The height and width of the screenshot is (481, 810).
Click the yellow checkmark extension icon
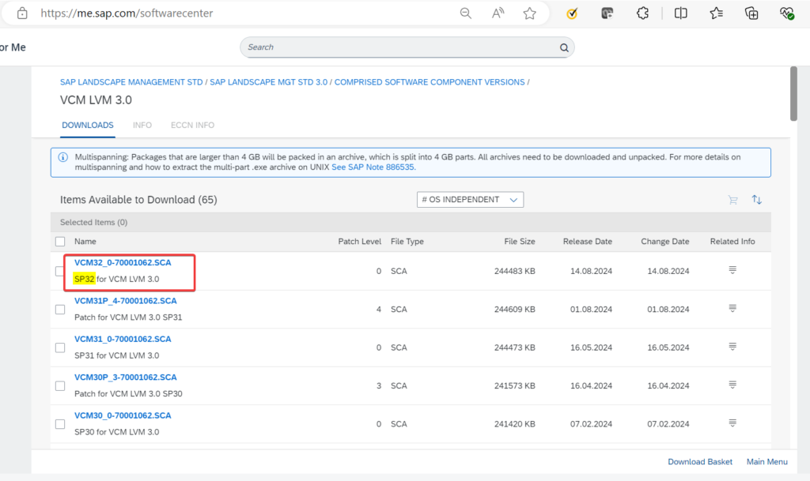pyautogui.click(x=572, y=13)
